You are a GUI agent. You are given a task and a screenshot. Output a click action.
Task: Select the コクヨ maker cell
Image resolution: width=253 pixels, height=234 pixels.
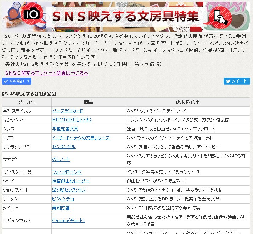(x=27, y=138)
